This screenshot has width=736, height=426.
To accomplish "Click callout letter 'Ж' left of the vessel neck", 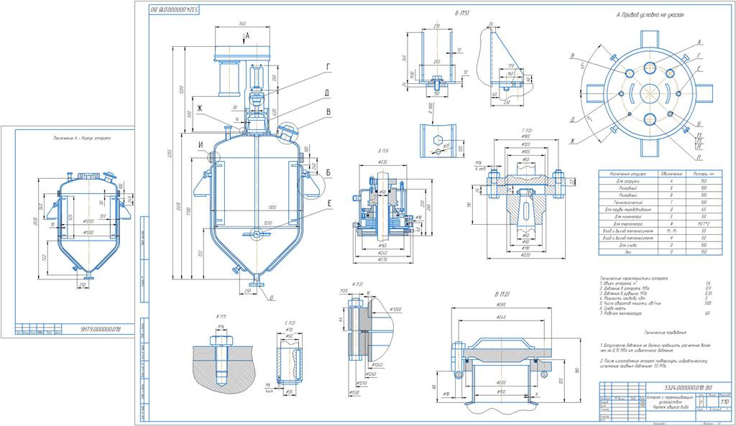I will (x=199, y=109).
